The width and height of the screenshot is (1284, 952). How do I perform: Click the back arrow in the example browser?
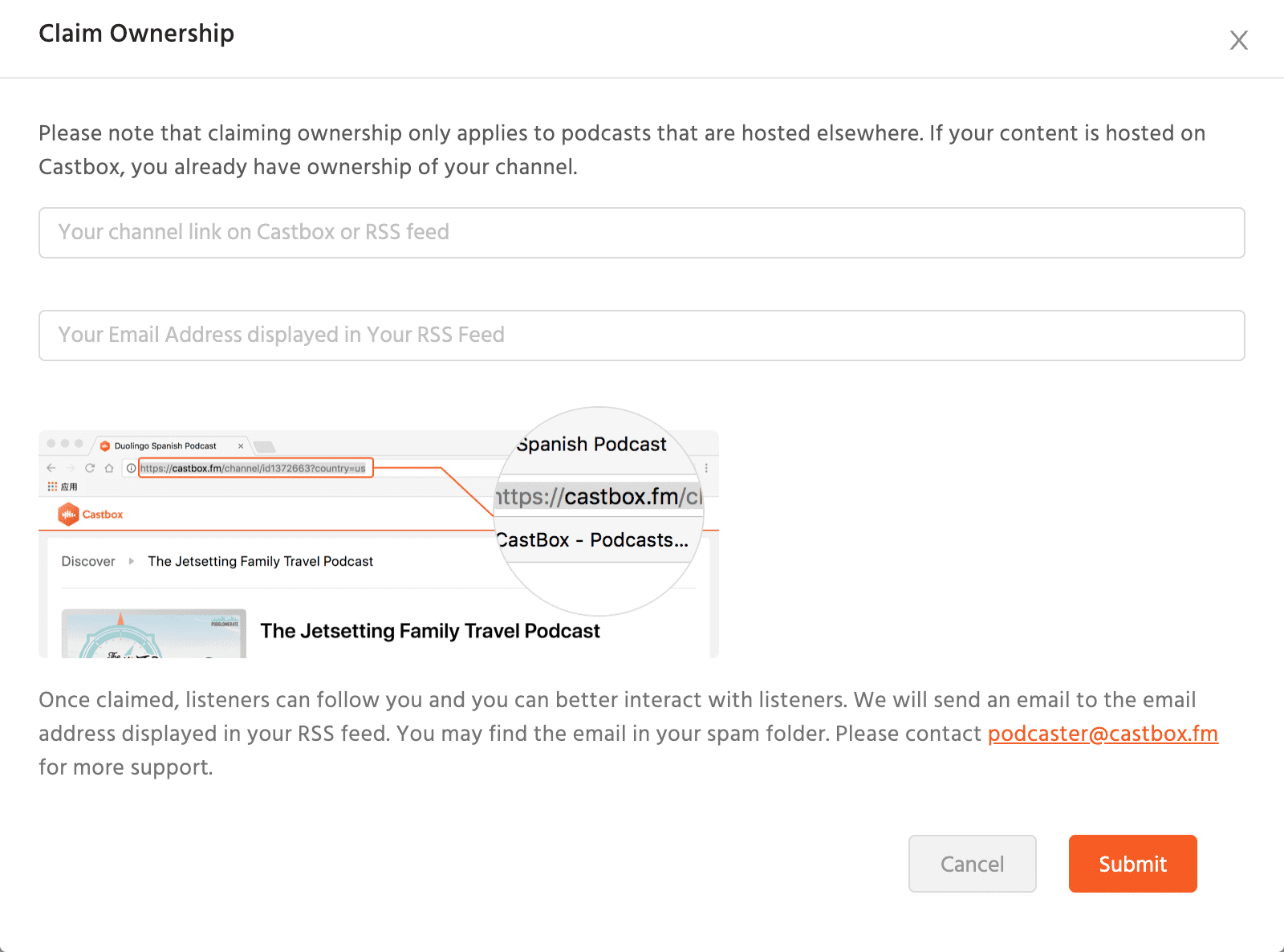[x=51, y=468]
